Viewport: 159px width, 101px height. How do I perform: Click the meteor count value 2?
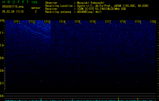36,12
